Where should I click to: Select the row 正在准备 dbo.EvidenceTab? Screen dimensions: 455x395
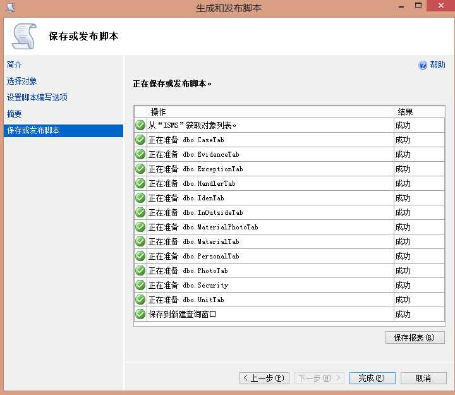click(x=289, y=154)
